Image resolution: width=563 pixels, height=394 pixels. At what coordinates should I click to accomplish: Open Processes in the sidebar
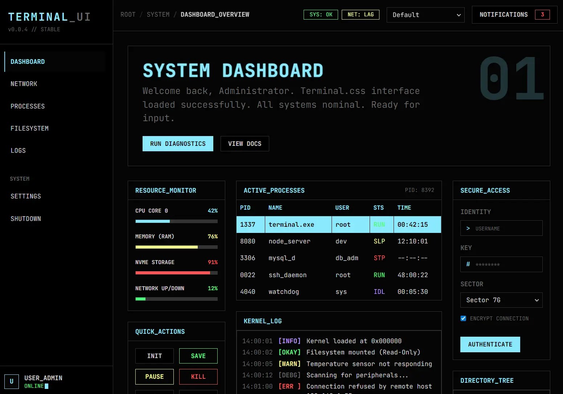(x=55, y=106)
